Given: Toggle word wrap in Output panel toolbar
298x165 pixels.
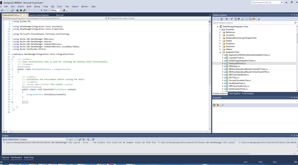Looking at the screenshot, I should click(93, 139).
